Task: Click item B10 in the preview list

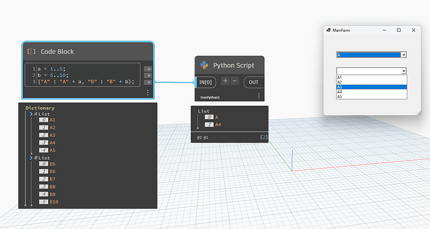Action: pyautogui.click(x=54, y=202)
